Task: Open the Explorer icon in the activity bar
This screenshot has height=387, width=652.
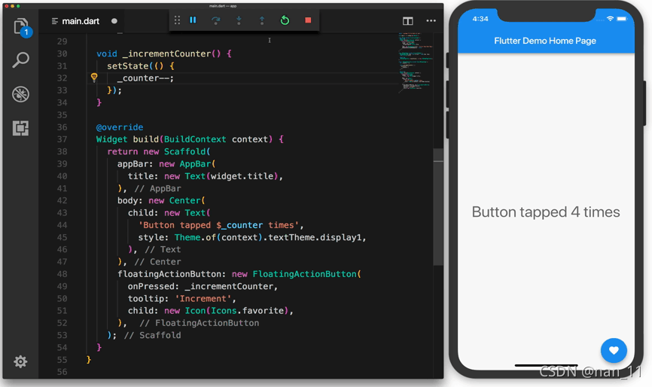Action: point(20,26)
